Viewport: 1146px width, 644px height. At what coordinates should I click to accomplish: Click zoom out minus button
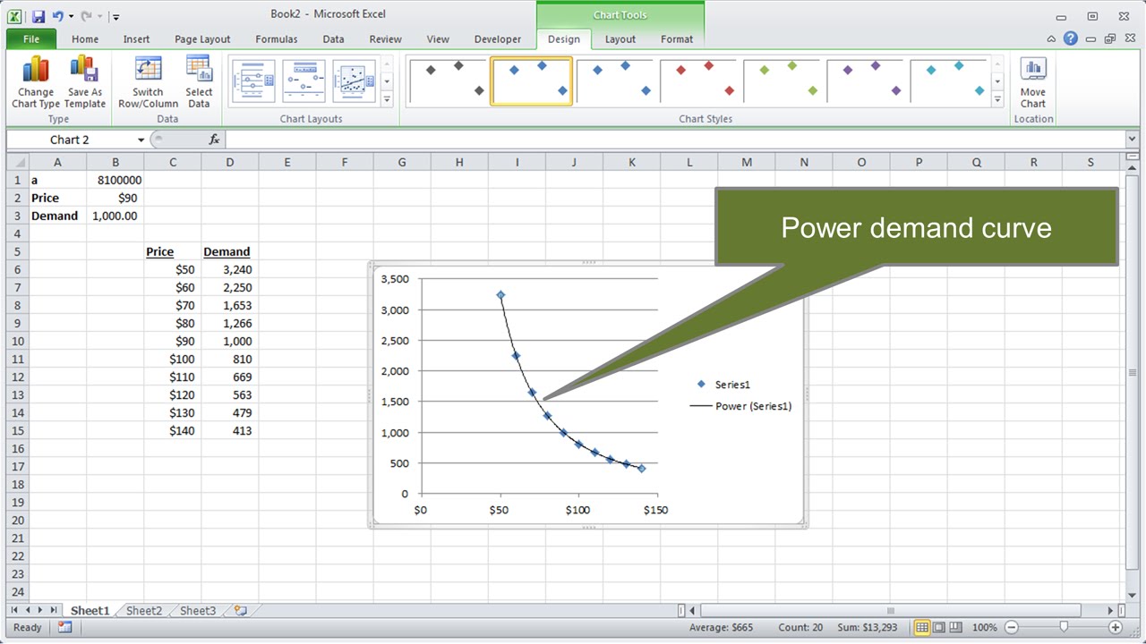coord(1012,628)
